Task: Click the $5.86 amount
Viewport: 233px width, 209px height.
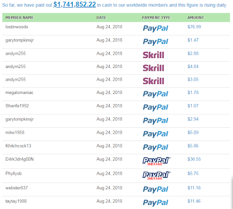Action: point(193,146)
